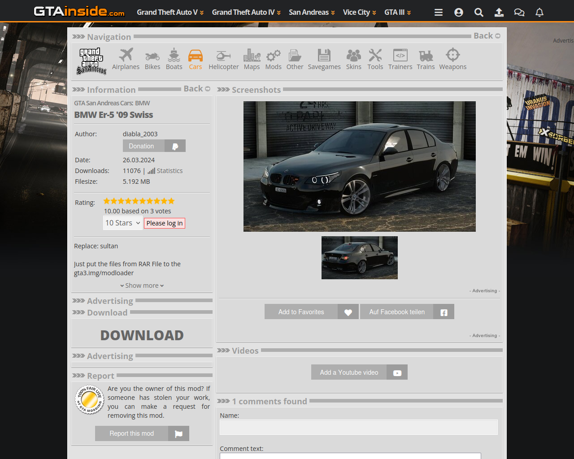Image resolution: width=574 pixels, height=459 pixels.
Task: Click author name diabla_2003
Action: [140, 134]
